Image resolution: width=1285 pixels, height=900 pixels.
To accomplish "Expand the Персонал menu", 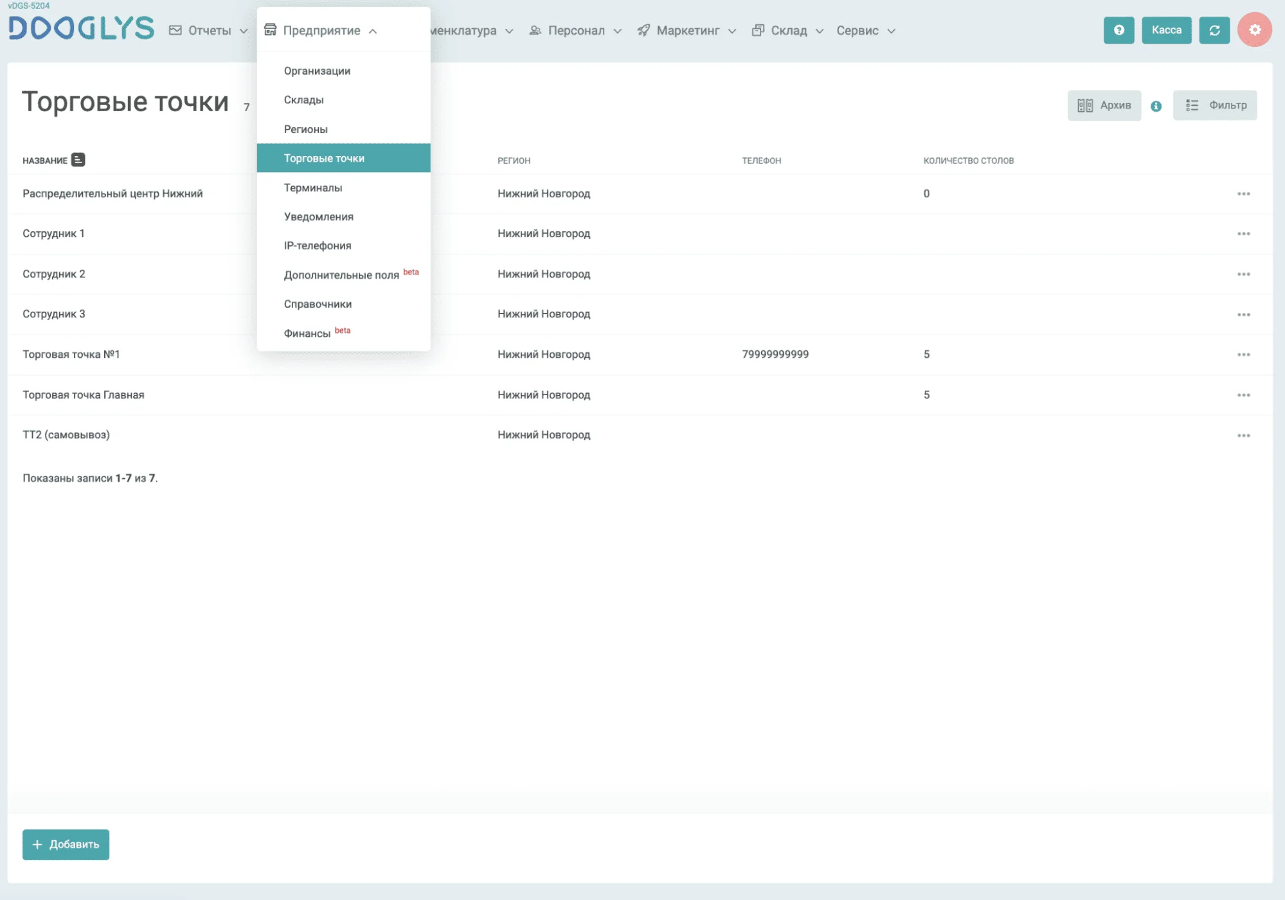I will (575, 30).
